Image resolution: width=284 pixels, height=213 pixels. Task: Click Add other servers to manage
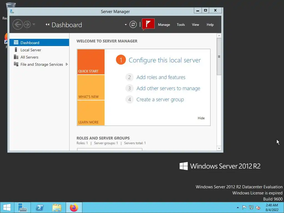[x=168, y=88]
